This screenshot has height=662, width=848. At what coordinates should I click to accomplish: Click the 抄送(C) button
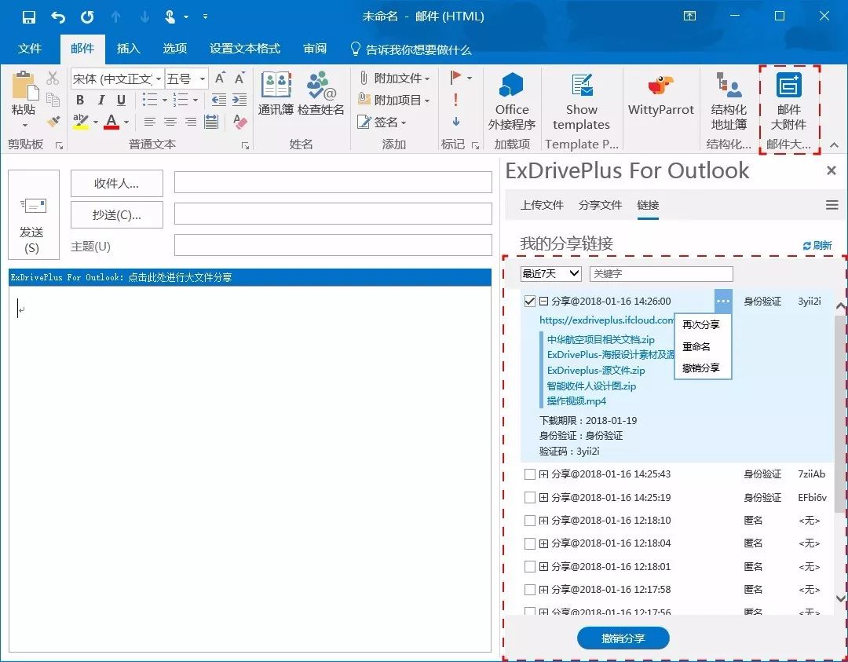tap(117, 214)
